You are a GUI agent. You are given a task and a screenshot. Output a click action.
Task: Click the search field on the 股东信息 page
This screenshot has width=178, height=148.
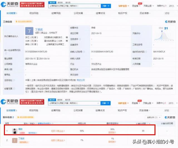[x=74, y=103]
